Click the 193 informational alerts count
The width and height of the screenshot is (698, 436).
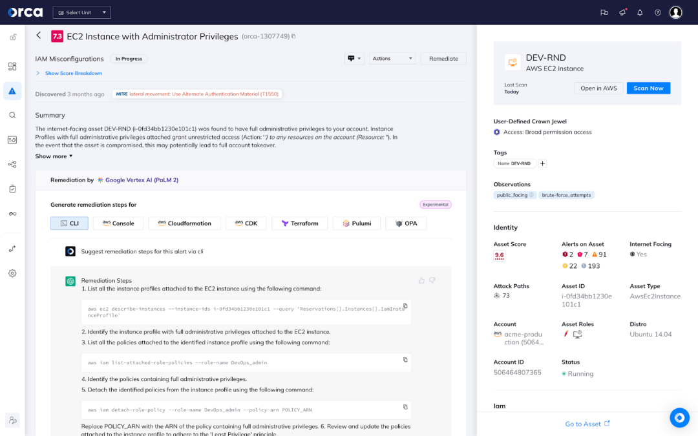coord(591,266)
